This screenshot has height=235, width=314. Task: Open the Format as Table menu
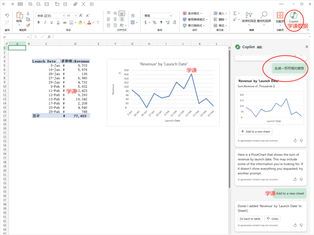(x=195, y=19)
